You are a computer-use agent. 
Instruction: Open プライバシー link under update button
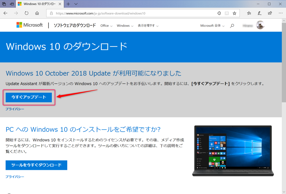15,109
